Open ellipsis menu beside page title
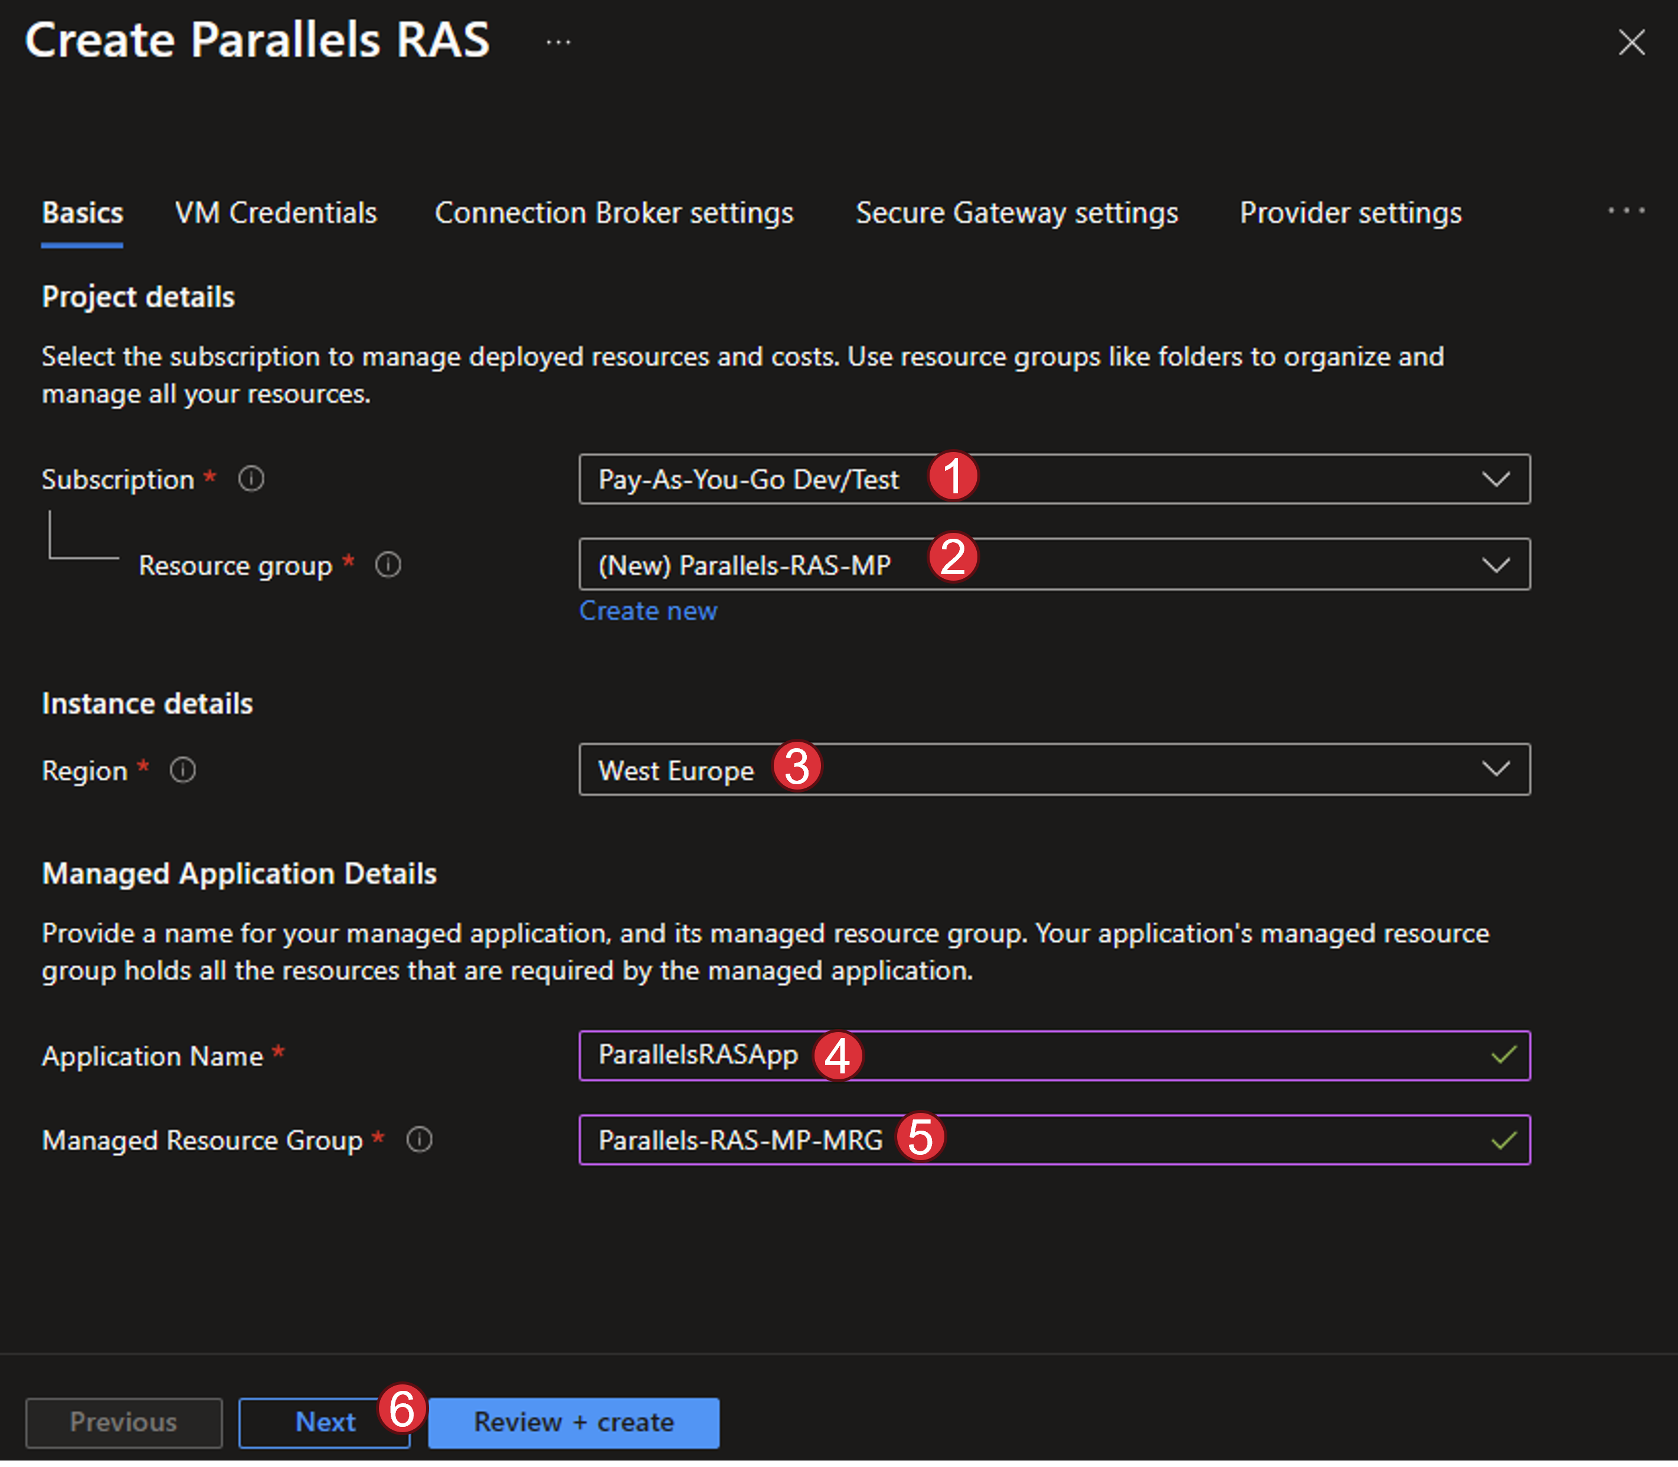 [558, 42]
